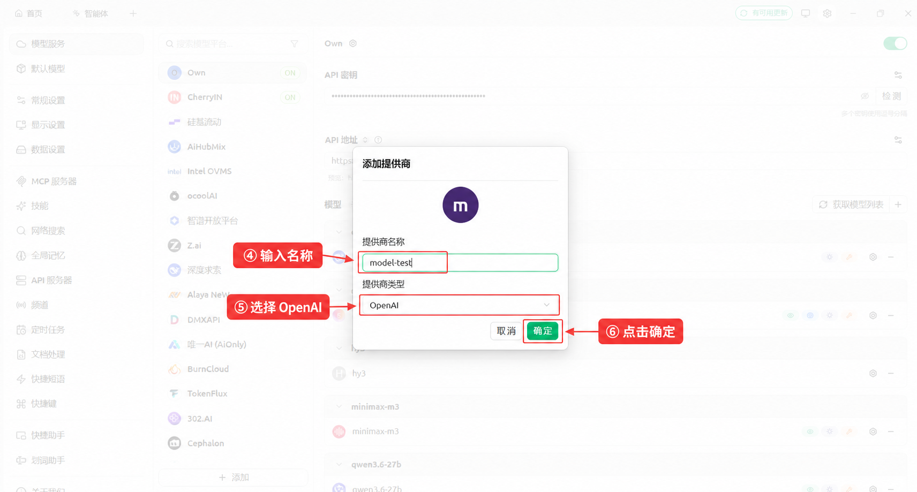This screenshot has height=492, width=917.
Task: Click 取消 to cancel the dialog
Action: (506, 331)
